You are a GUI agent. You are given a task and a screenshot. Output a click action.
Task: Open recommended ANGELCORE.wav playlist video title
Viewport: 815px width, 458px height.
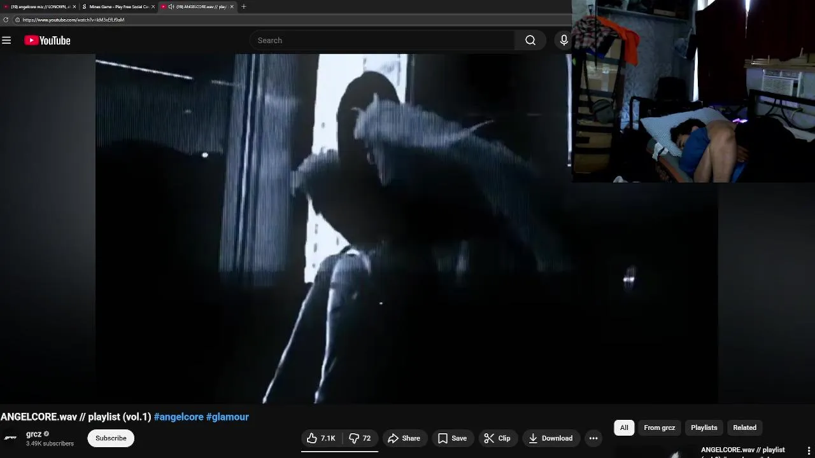pos(743,452)
